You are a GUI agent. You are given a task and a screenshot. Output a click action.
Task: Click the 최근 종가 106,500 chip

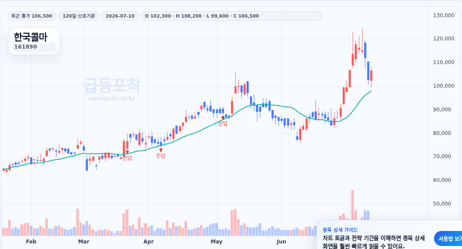31,16
